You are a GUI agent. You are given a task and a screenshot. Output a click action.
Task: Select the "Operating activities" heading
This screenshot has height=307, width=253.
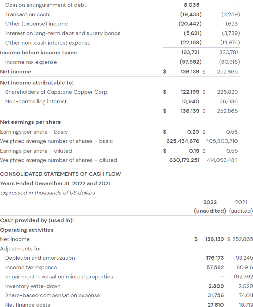27,230
